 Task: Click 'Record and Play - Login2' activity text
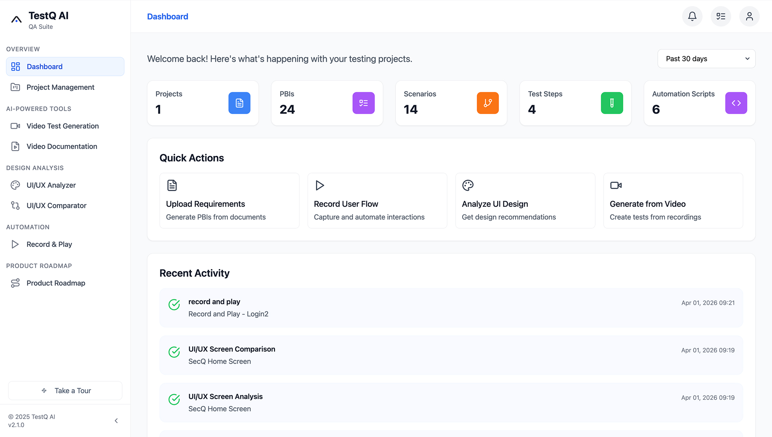point(229,314)
